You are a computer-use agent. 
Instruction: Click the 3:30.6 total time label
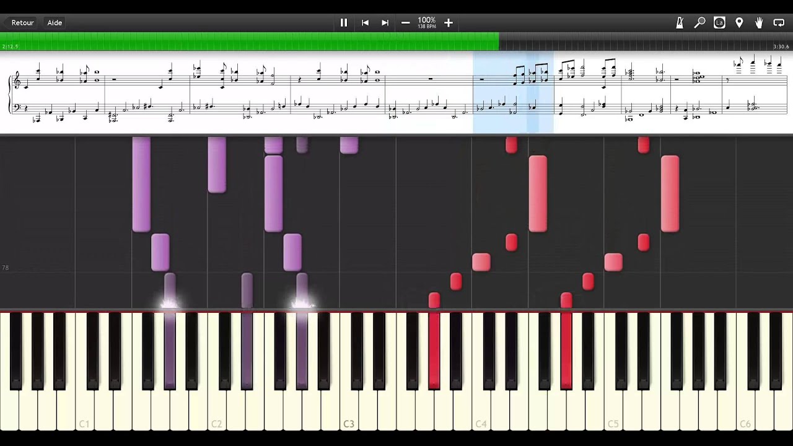coord(781,46)
